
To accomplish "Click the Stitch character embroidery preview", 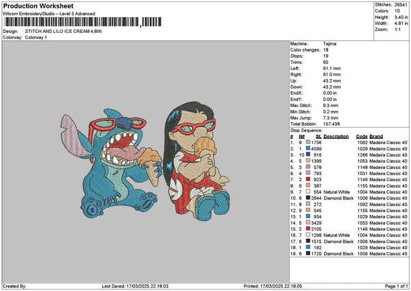I will (x=112, y=163).
